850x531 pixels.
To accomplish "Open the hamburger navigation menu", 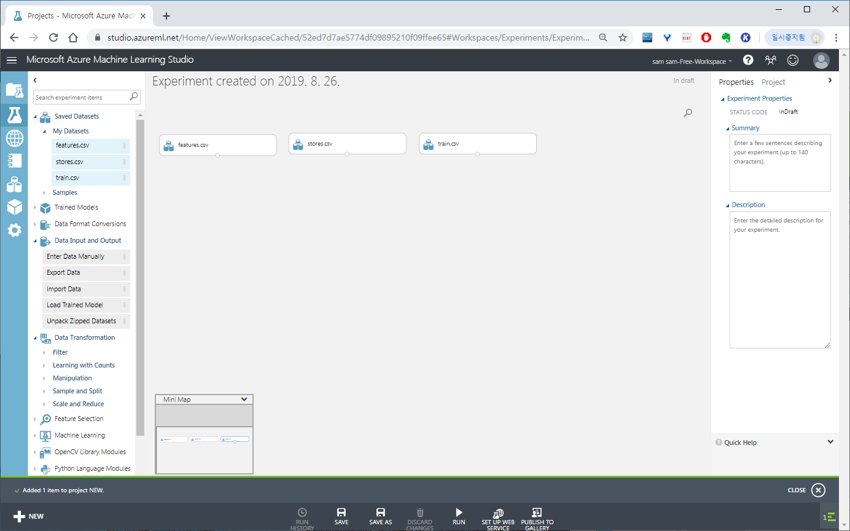I will click(12, 60).
